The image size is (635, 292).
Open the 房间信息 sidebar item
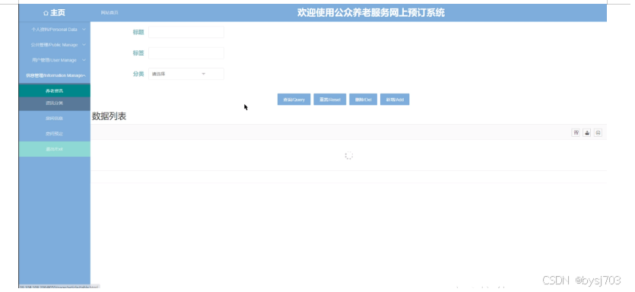pyautogui.click(x=55, y=119)
